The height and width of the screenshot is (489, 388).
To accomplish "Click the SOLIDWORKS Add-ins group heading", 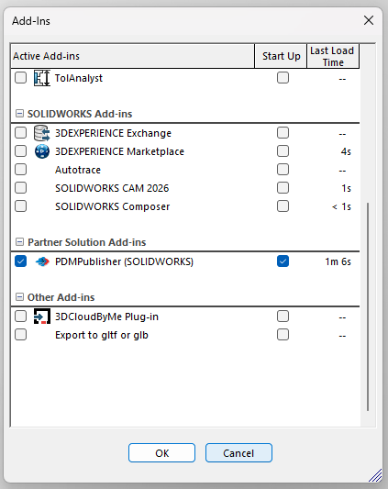I will point(80,114).
